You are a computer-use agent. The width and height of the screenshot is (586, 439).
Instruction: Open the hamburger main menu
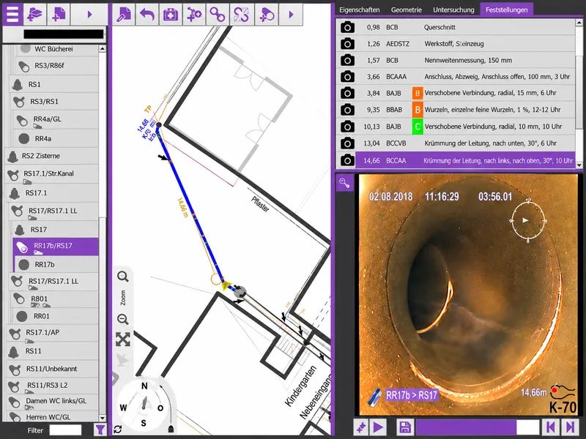point(12,14)
